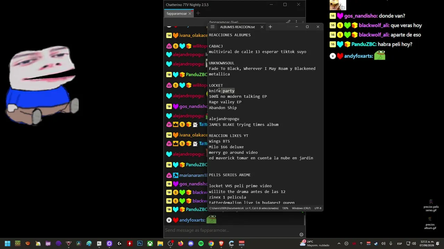Screen dimensions: 444x249
Task: Click gos_nandisho in the right chat overlay
Action: (360, 16)
